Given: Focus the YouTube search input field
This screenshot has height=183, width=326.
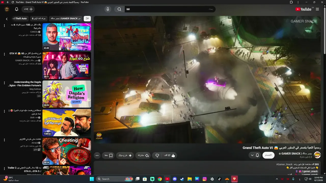Looking at the screenshot, I should point(170,9).
